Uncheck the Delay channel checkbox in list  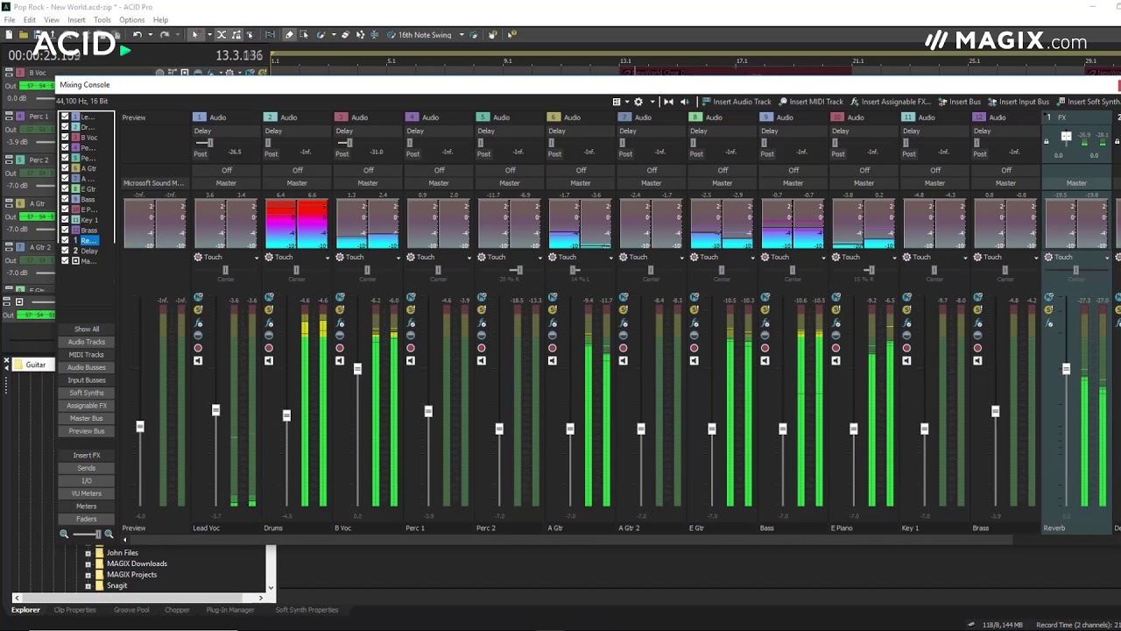coord(65,251)
